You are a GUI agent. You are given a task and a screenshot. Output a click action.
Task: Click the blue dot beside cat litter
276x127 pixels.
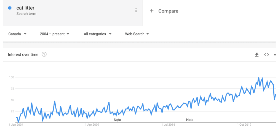10,8
